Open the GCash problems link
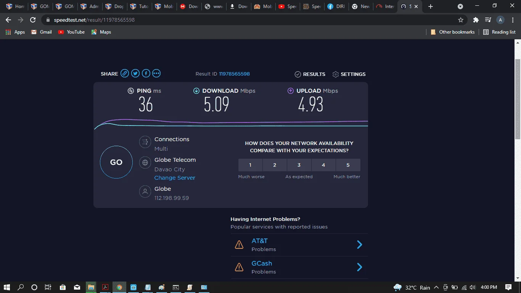The height and width of the screenshot is (293, 521). (262, 263)
